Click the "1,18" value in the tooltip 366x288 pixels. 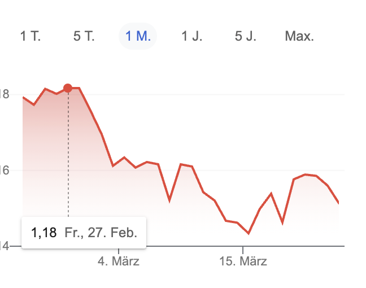click(x=43, y=232)
